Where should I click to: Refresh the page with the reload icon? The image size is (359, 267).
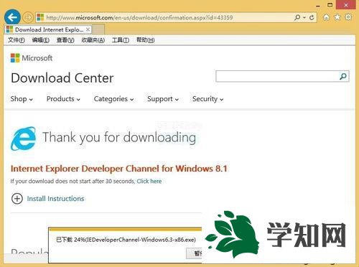pos(312,17)
